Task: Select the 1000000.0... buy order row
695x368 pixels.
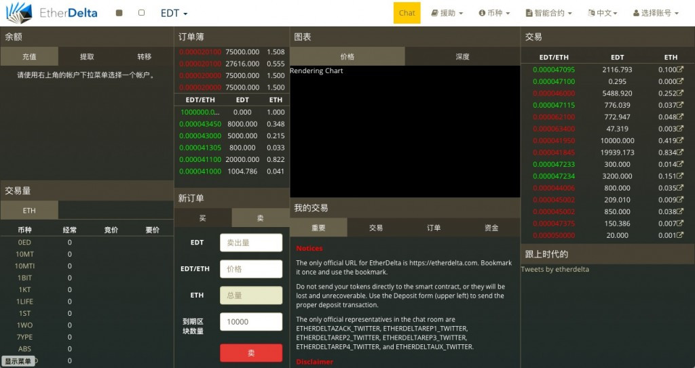Action: tap(232, 112)
